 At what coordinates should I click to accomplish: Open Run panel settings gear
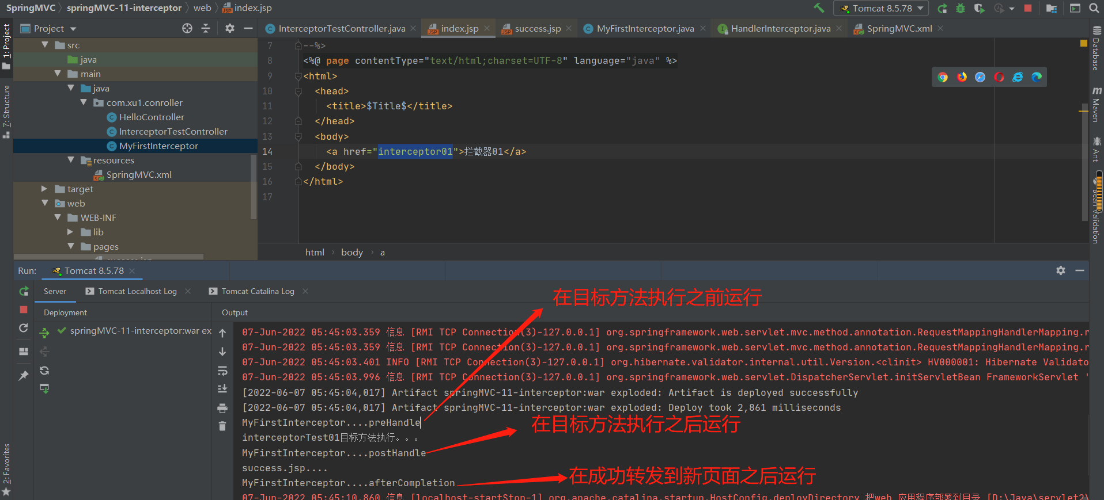click(1061, 270)
